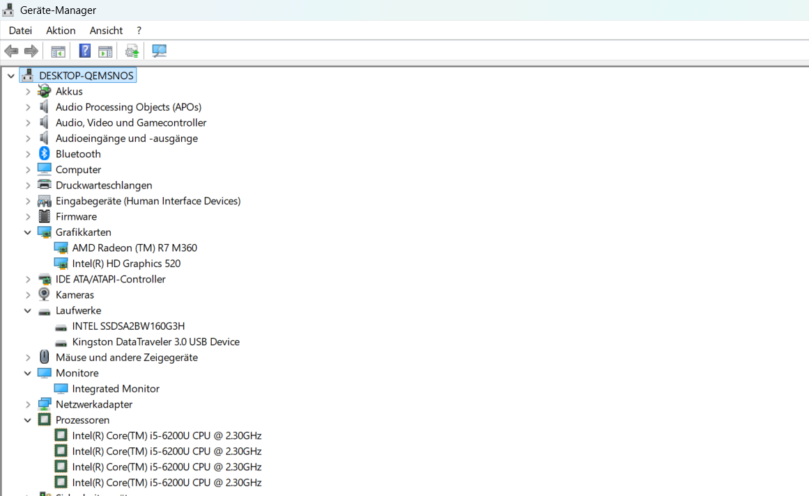Collapse the DESKTOP-QEMSNOS root node

(x=11, y=76)
